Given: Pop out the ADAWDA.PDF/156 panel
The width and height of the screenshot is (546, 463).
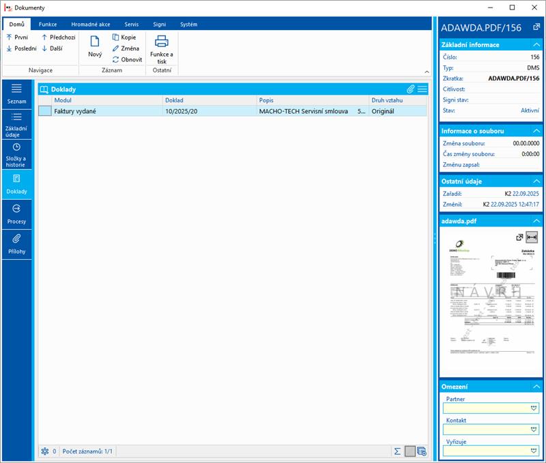Looking at the screenshot, I should click(x=536, y=27).
